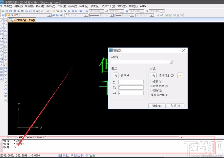Click the blue Help question mark icon
224x158 pixels.
[x=81, y=11]
